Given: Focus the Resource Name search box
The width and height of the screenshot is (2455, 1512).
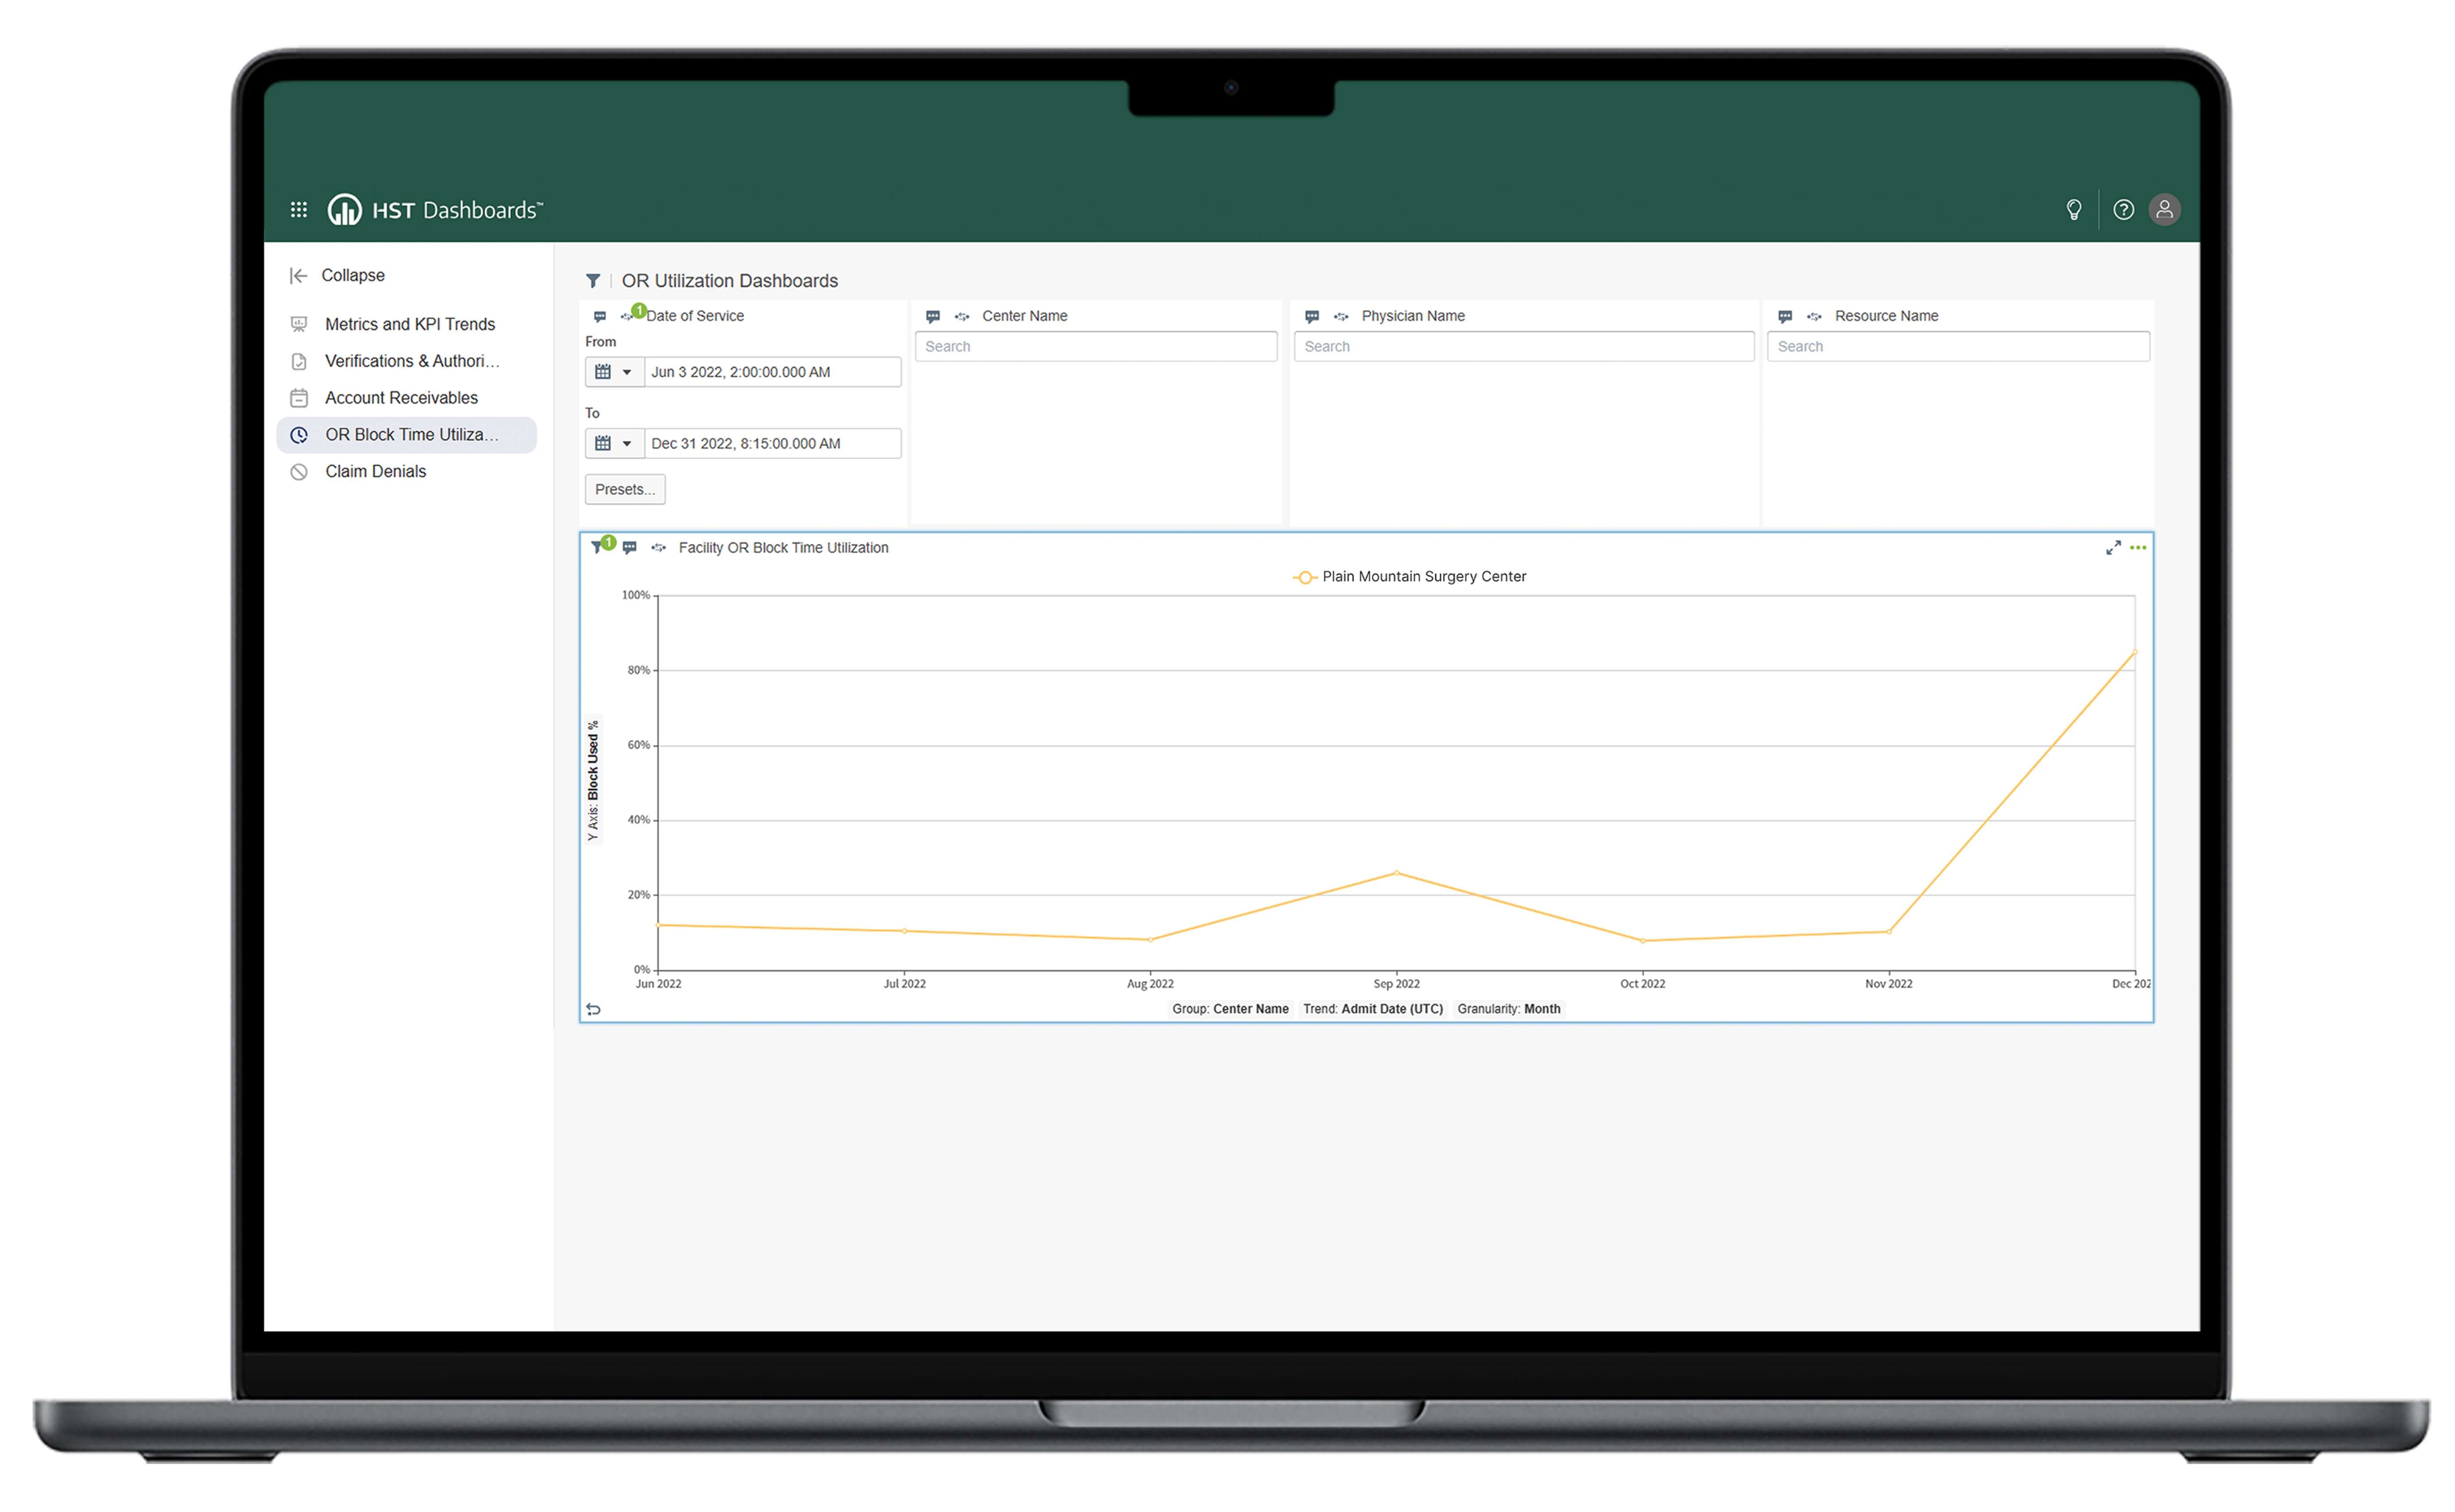Looking at the screenshot, I should 1957,346.
